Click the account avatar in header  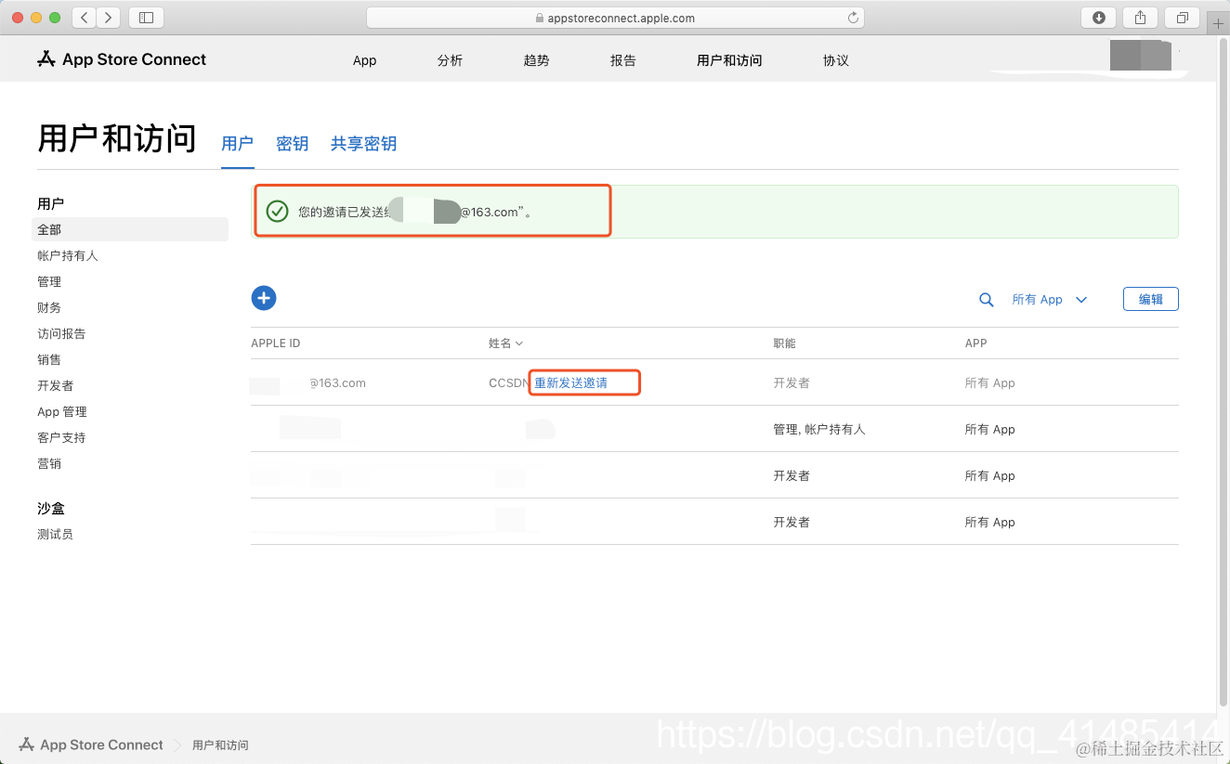tap(1140, 56)
